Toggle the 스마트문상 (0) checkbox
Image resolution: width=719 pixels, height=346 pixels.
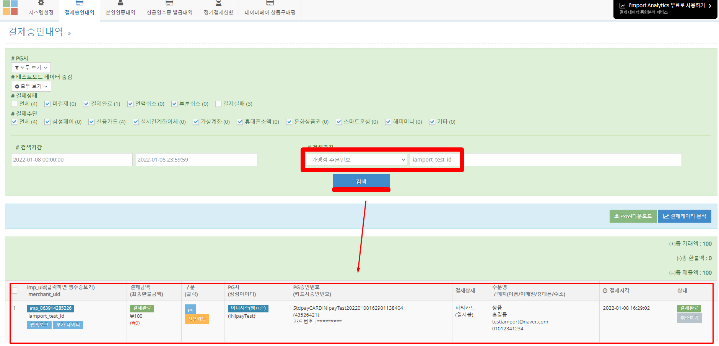tap(339, 122)
